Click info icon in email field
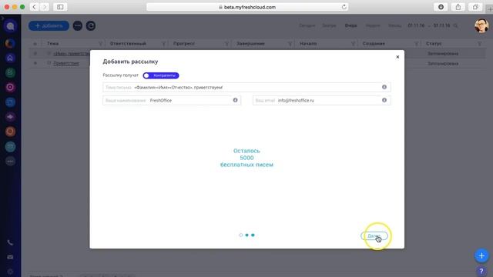Viewport: 493px width, 277px height. (x=384, y=100)
